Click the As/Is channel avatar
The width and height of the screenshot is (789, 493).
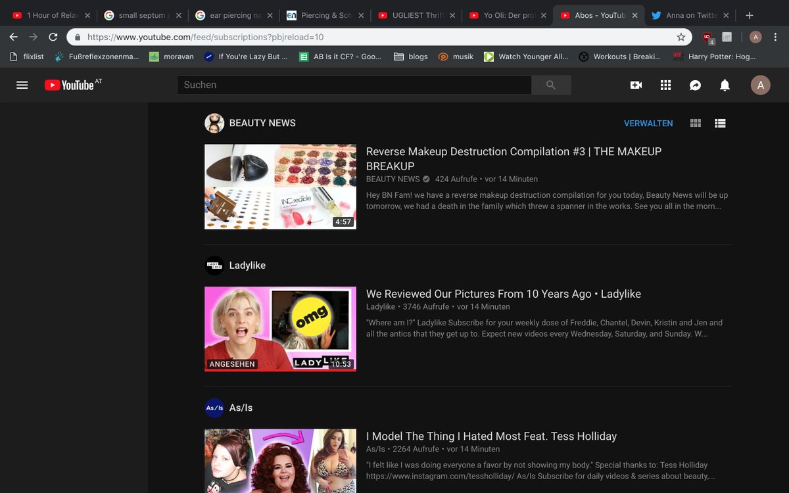coord(214,408)
